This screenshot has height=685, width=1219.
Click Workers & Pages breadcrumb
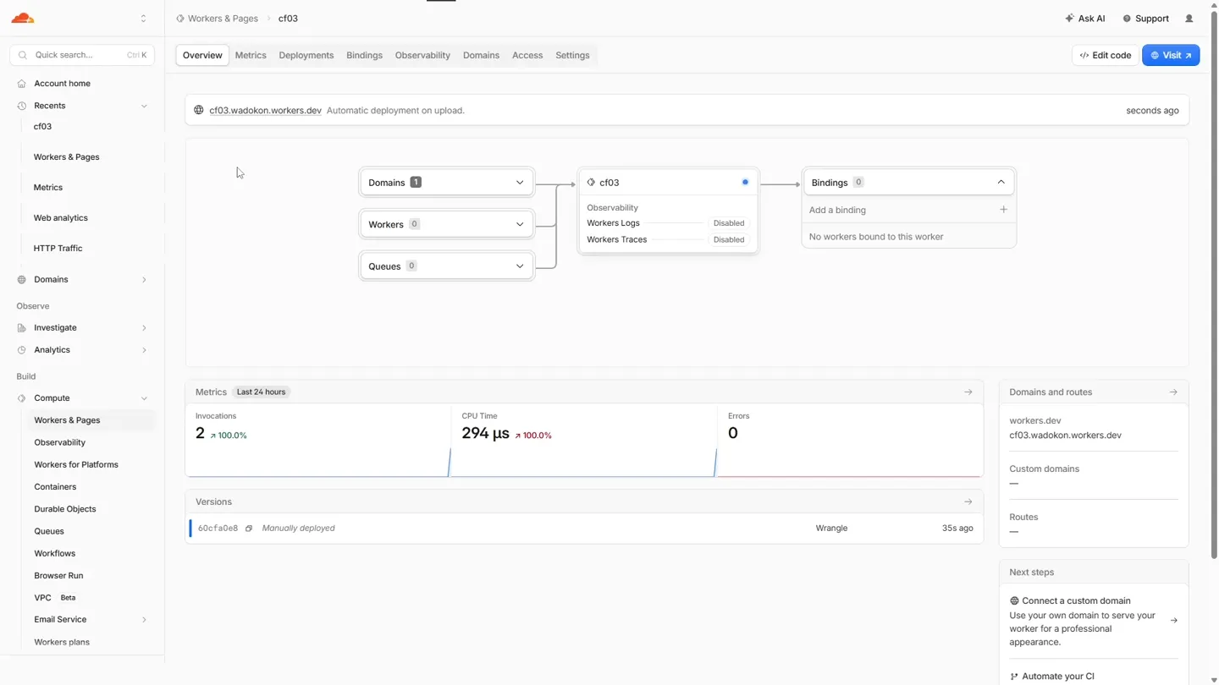tap(223, 19)
